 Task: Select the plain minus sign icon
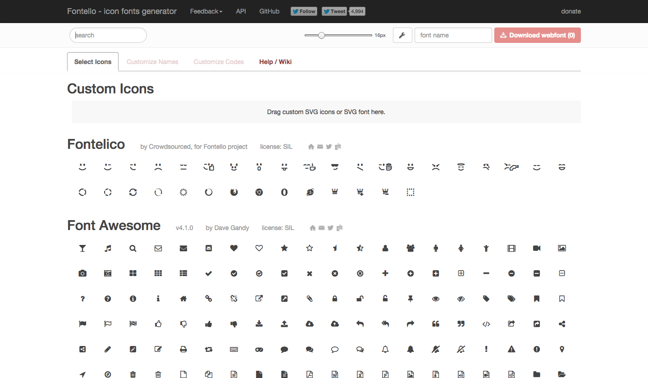click(x=486, y=273)
